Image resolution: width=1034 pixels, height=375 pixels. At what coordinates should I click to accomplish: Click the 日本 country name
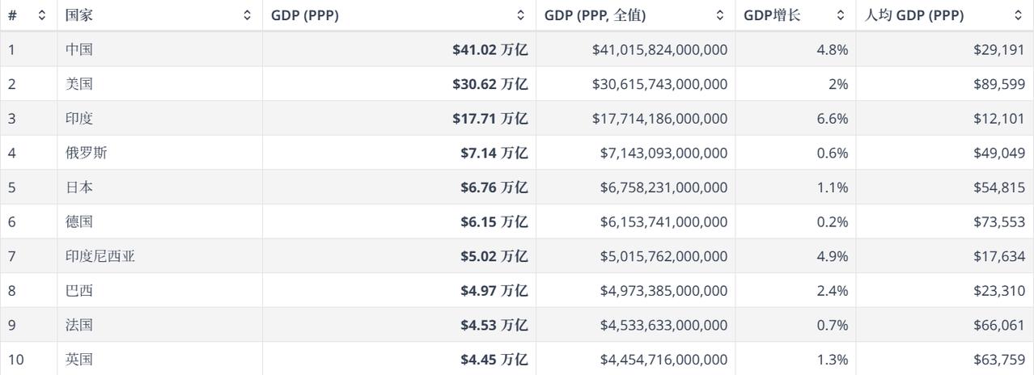(79, 187)
